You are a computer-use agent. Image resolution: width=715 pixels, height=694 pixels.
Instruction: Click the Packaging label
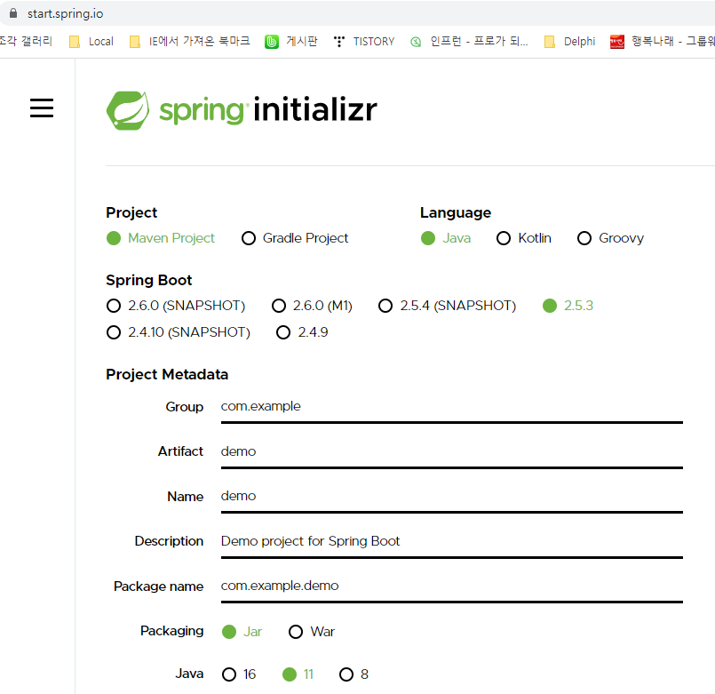click(172, 631)
